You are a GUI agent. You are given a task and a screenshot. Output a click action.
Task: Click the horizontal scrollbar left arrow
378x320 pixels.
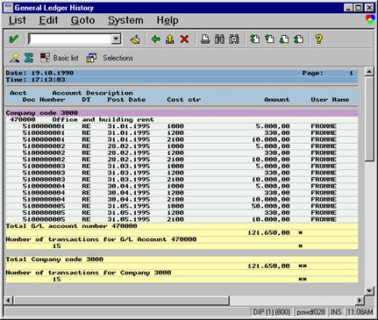coord(9,300)
